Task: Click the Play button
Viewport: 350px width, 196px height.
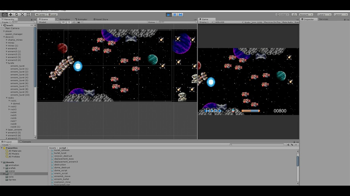Action: (x=169, y=15)
